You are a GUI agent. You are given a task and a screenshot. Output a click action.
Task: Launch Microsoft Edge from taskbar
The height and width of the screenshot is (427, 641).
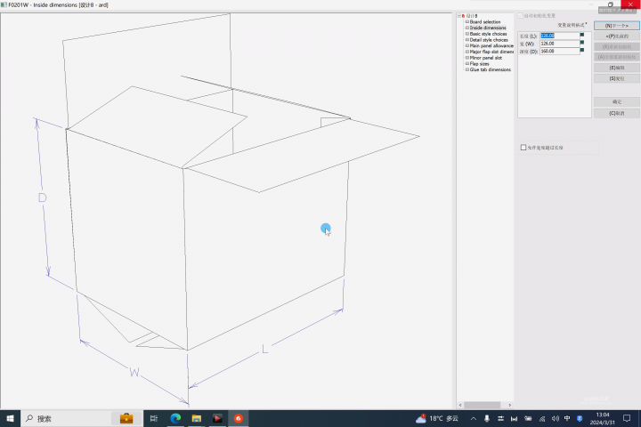(x=175, y=418)
